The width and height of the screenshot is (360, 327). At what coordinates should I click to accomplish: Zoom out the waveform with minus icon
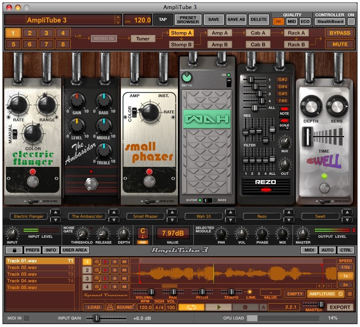click(334, 286)
